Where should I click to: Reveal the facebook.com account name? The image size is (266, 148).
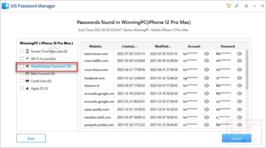point(207,78)
